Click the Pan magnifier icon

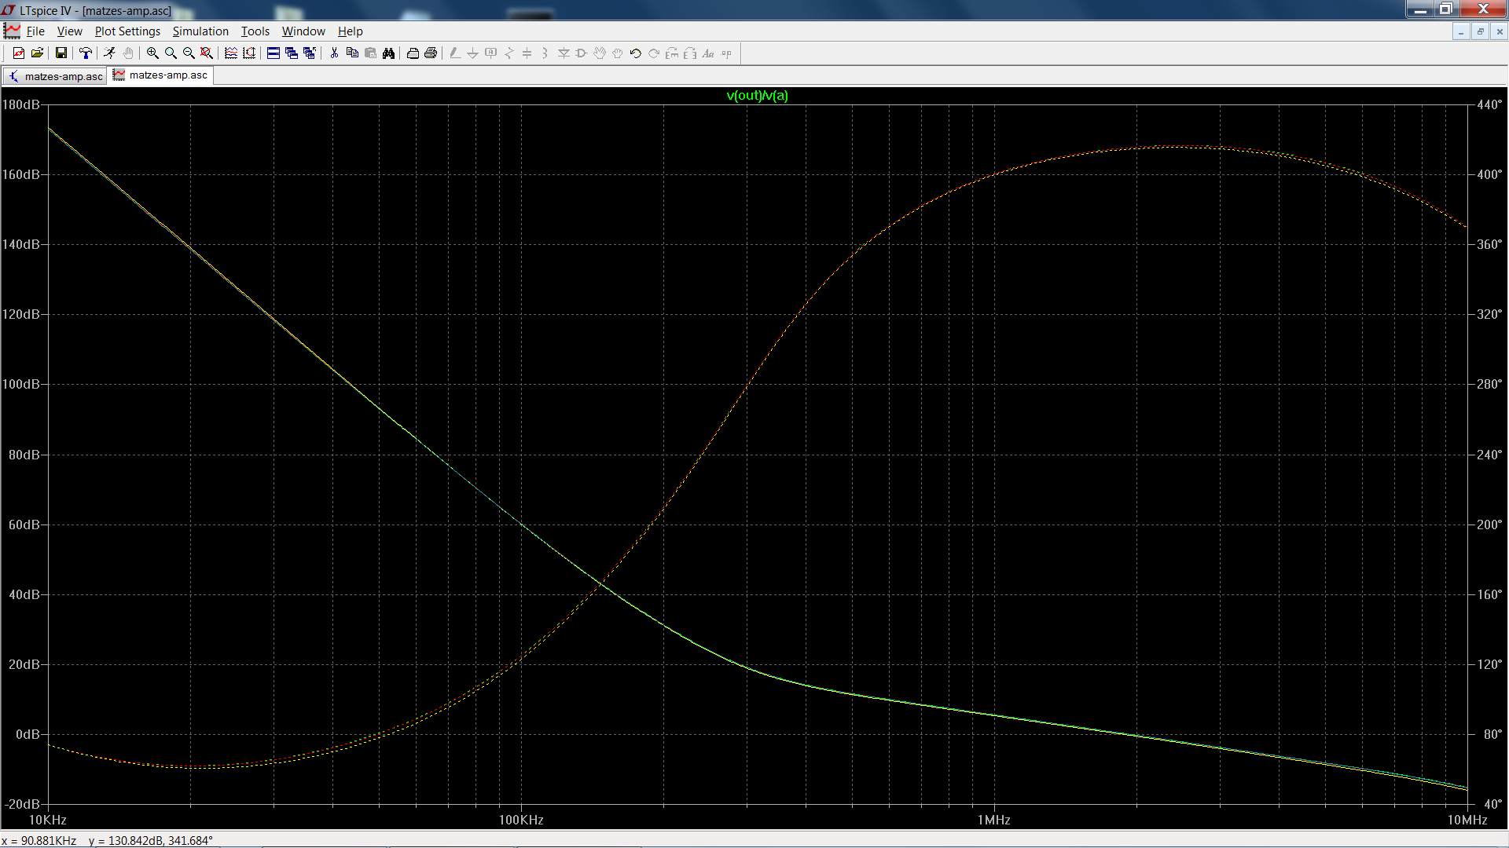coord(171,53)
